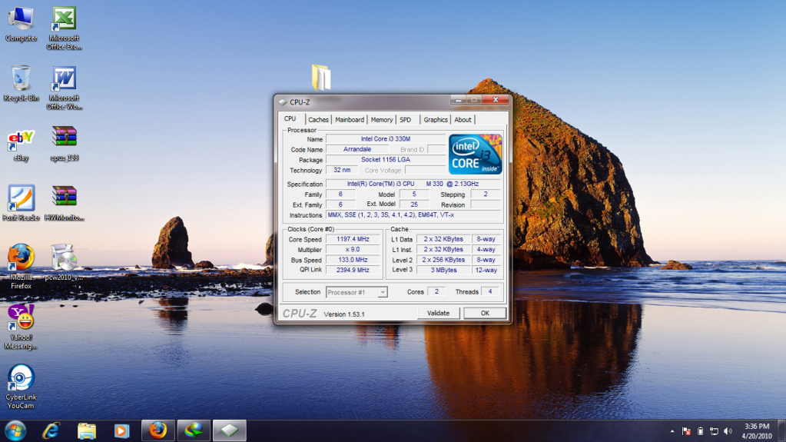786x442 pixels.
Task: Switch to the About tab
Action: (x=463, y=120)
